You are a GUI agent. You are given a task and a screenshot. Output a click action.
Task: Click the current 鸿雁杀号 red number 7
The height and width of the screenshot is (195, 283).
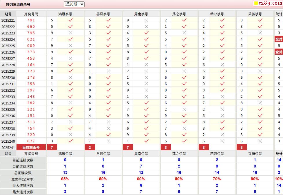click(x=52, y=147)
